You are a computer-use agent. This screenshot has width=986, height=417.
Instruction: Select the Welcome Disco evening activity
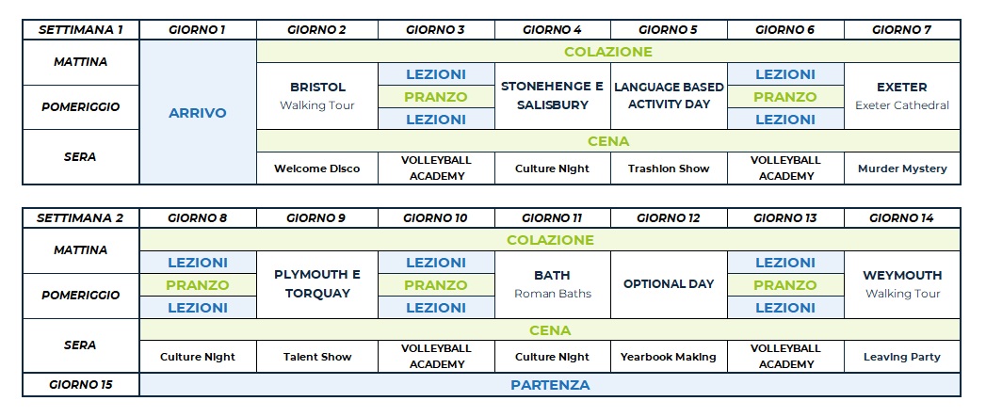[x=317, y=168]
